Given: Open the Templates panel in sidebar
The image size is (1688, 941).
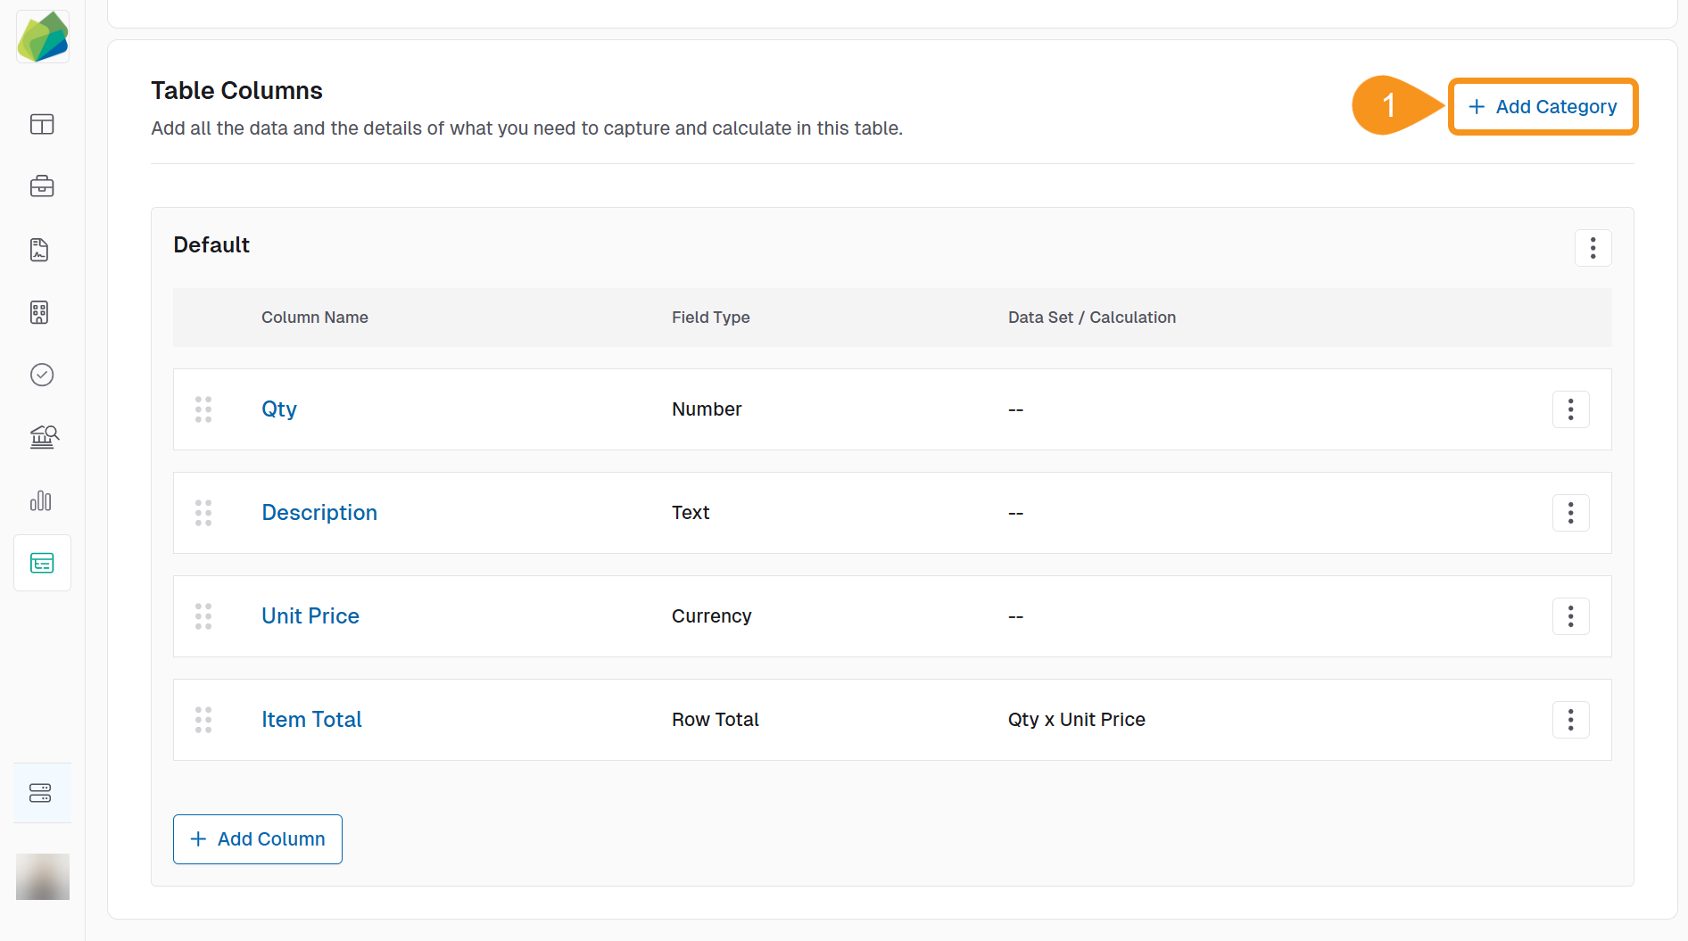Looking at the screenshot, I should [x=42, y=125].
